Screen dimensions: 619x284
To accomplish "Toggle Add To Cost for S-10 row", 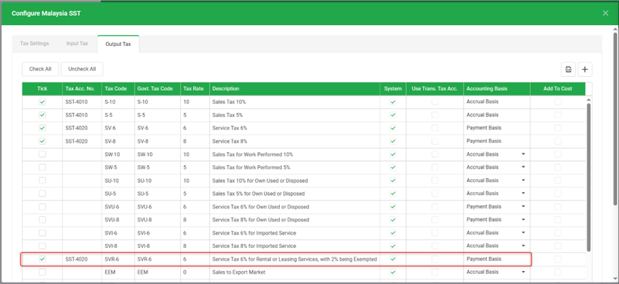I will (x=557, y=102).
